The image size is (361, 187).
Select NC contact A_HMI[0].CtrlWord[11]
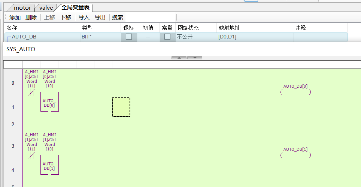[x=31, y=92]
